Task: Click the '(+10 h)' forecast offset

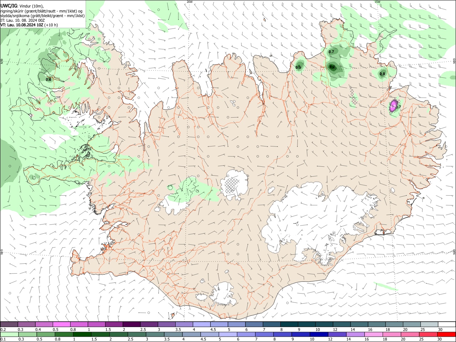Action: (x=51, y=25)
